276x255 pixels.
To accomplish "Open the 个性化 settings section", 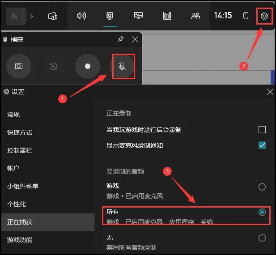I will tap(48, 204).
